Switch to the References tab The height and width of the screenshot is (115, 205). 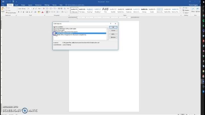tap(38, 5)
